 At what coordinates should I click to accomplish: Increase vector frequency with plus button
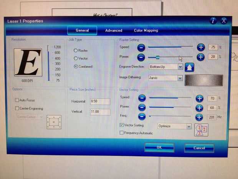[199, 117]
